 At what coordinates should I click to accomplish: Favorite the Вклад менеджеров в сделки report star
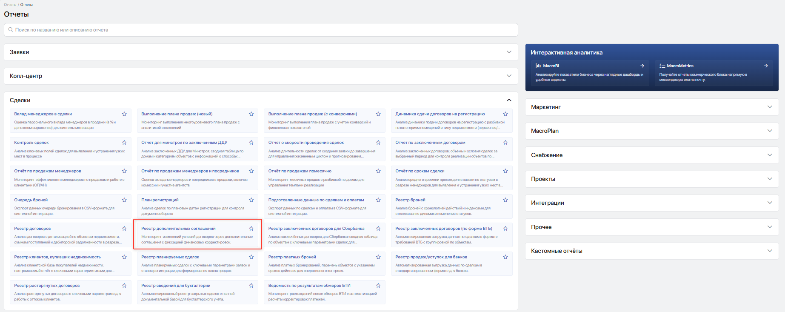pos(124,114)
